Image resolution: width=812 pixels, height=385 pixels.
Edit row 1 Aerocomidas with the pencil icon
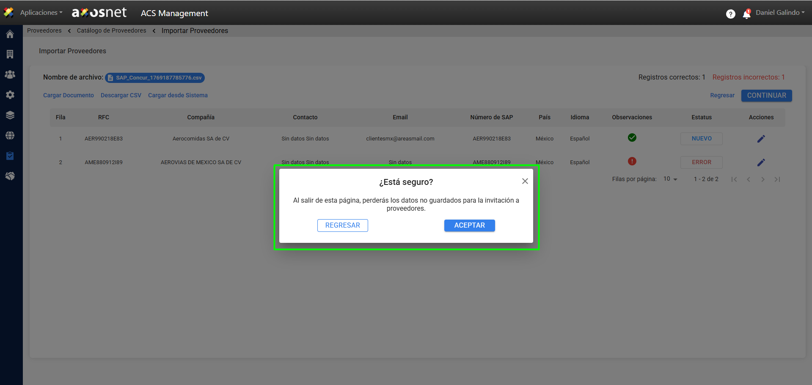pyautogui.click(x=761, y=139)
